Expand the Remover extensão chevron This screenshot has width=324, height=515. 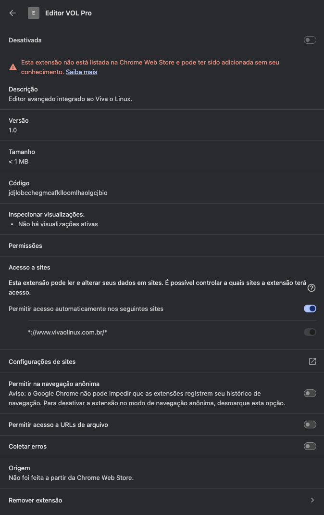tap(312, 500)
